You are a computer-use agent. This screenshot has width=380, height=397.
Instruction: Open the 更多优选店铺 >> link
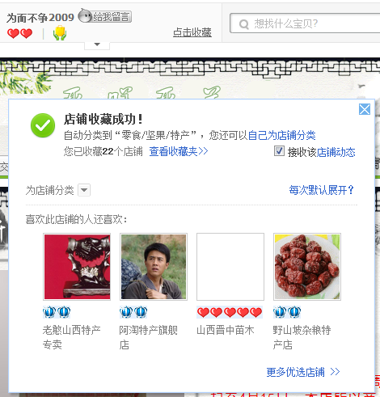[303, 372]
